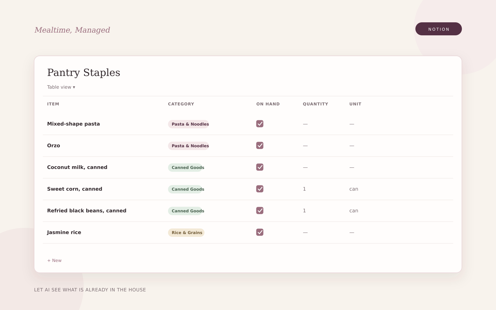
Task: Click the unit cell for Refried black beans
Action: coord(354,210)
